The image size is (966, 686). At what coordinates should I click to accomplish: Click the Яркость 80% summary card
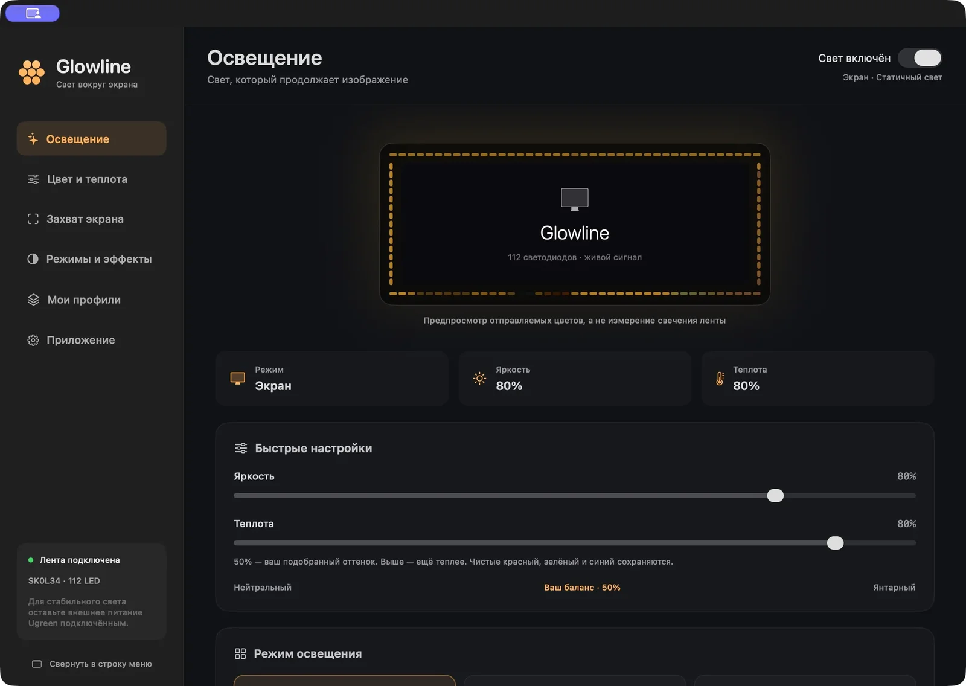575,378
